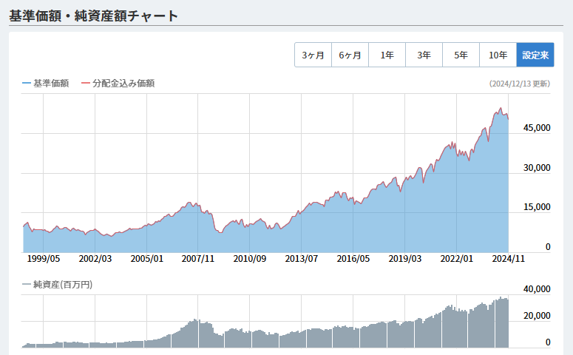The height and width of the screenshot is (355, 573).
Task: Click the (2024/12/13 更新) update date text
Action: click(x=520, y=84)
